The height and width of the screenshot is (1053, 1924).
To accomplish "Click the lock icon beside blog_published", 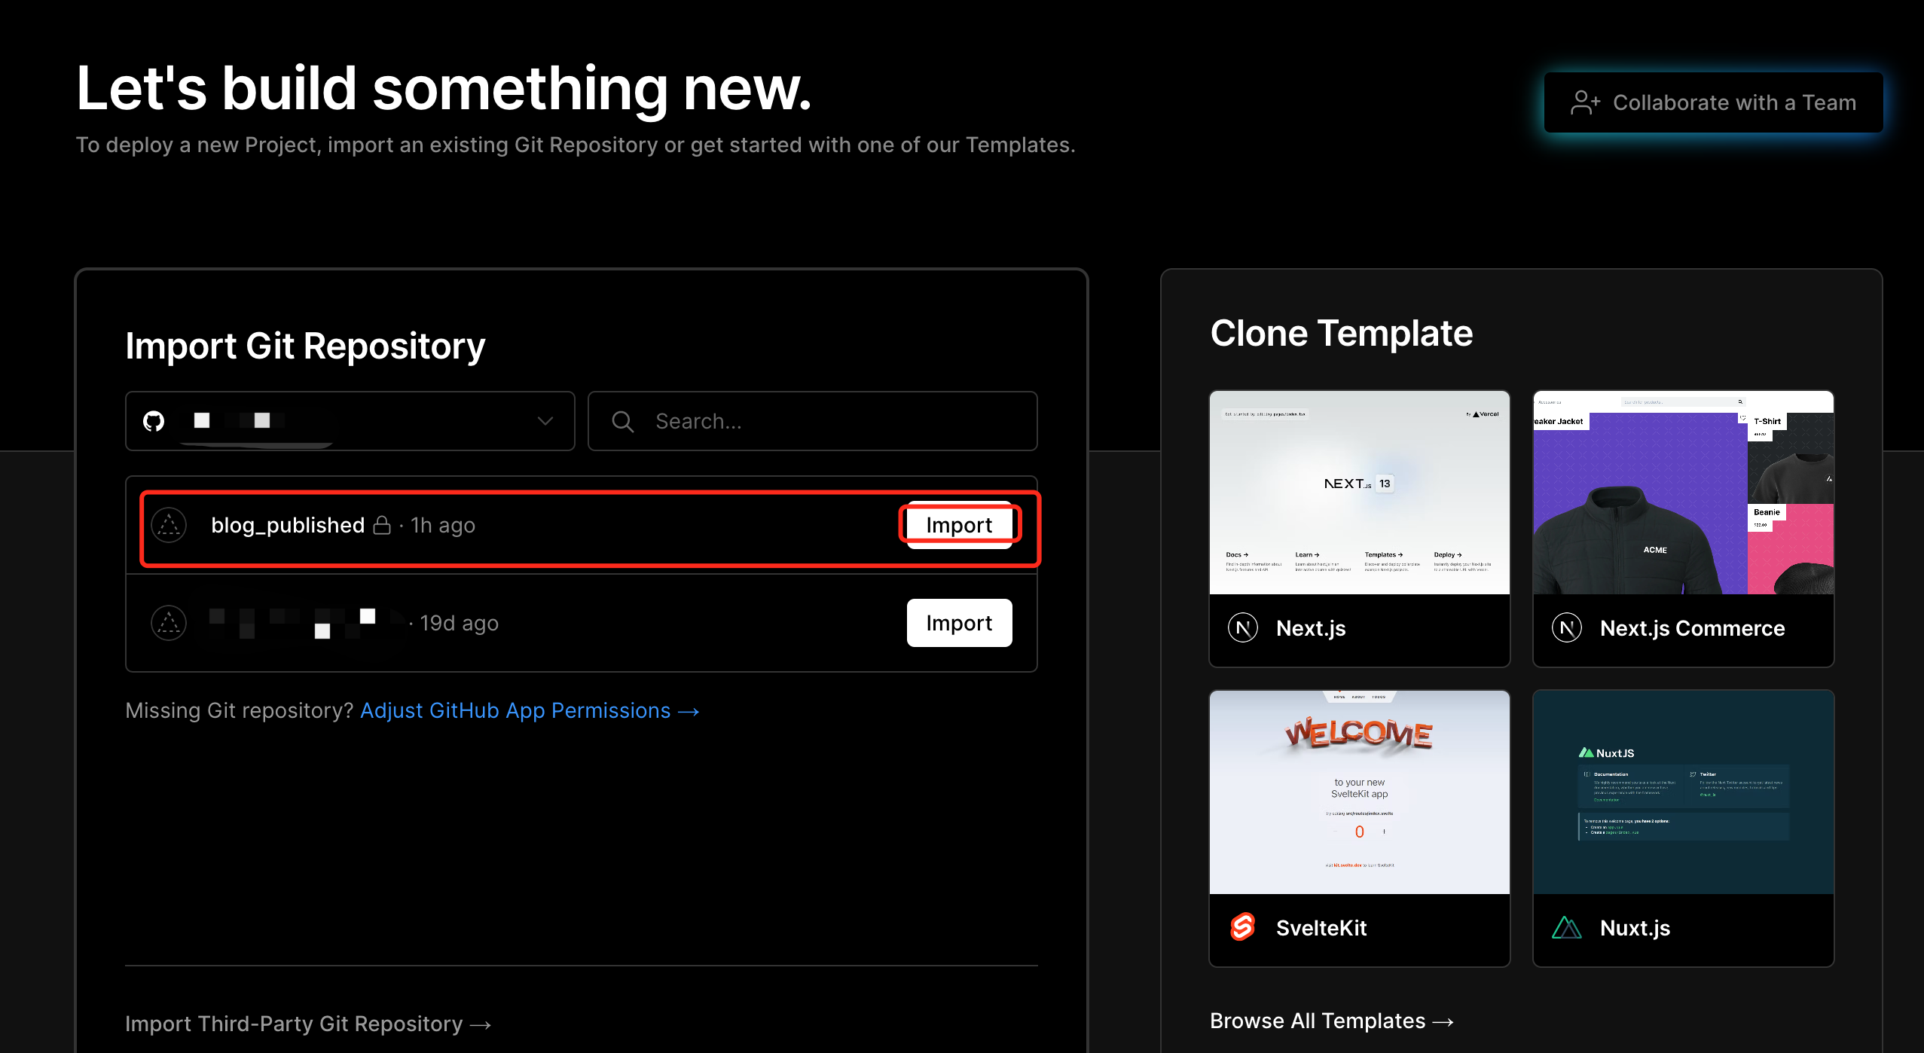I will point(382,525).
